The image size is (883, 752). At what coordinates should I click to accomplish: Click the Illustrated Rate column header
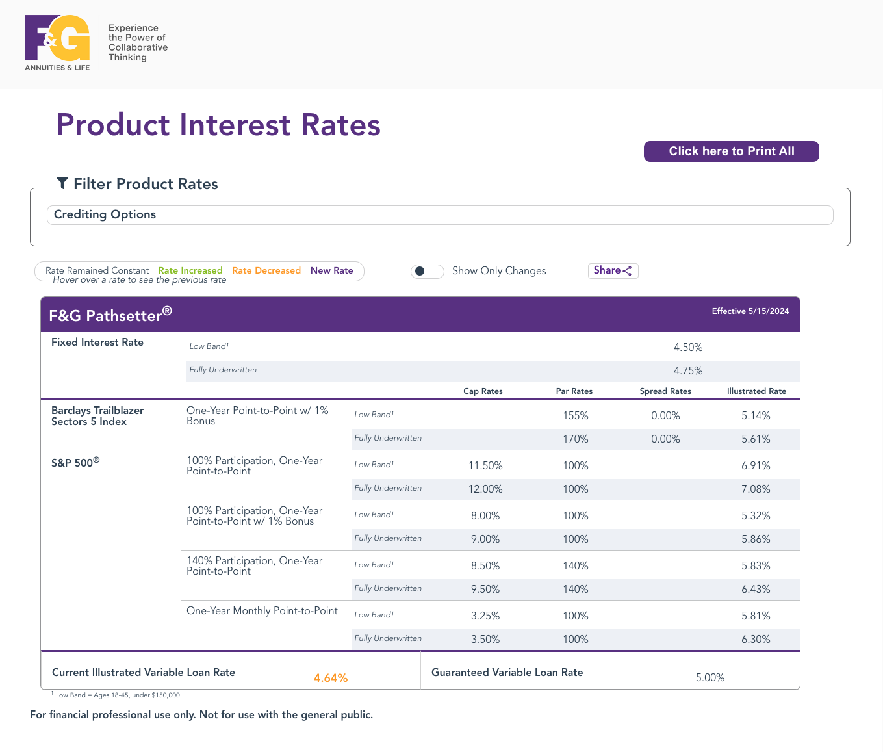pos(756,391)
